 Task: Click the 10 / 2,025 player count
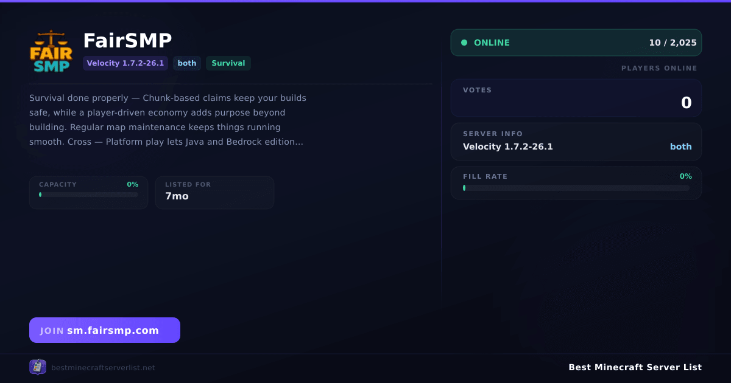pyautogui.click(x=673, y=43)
